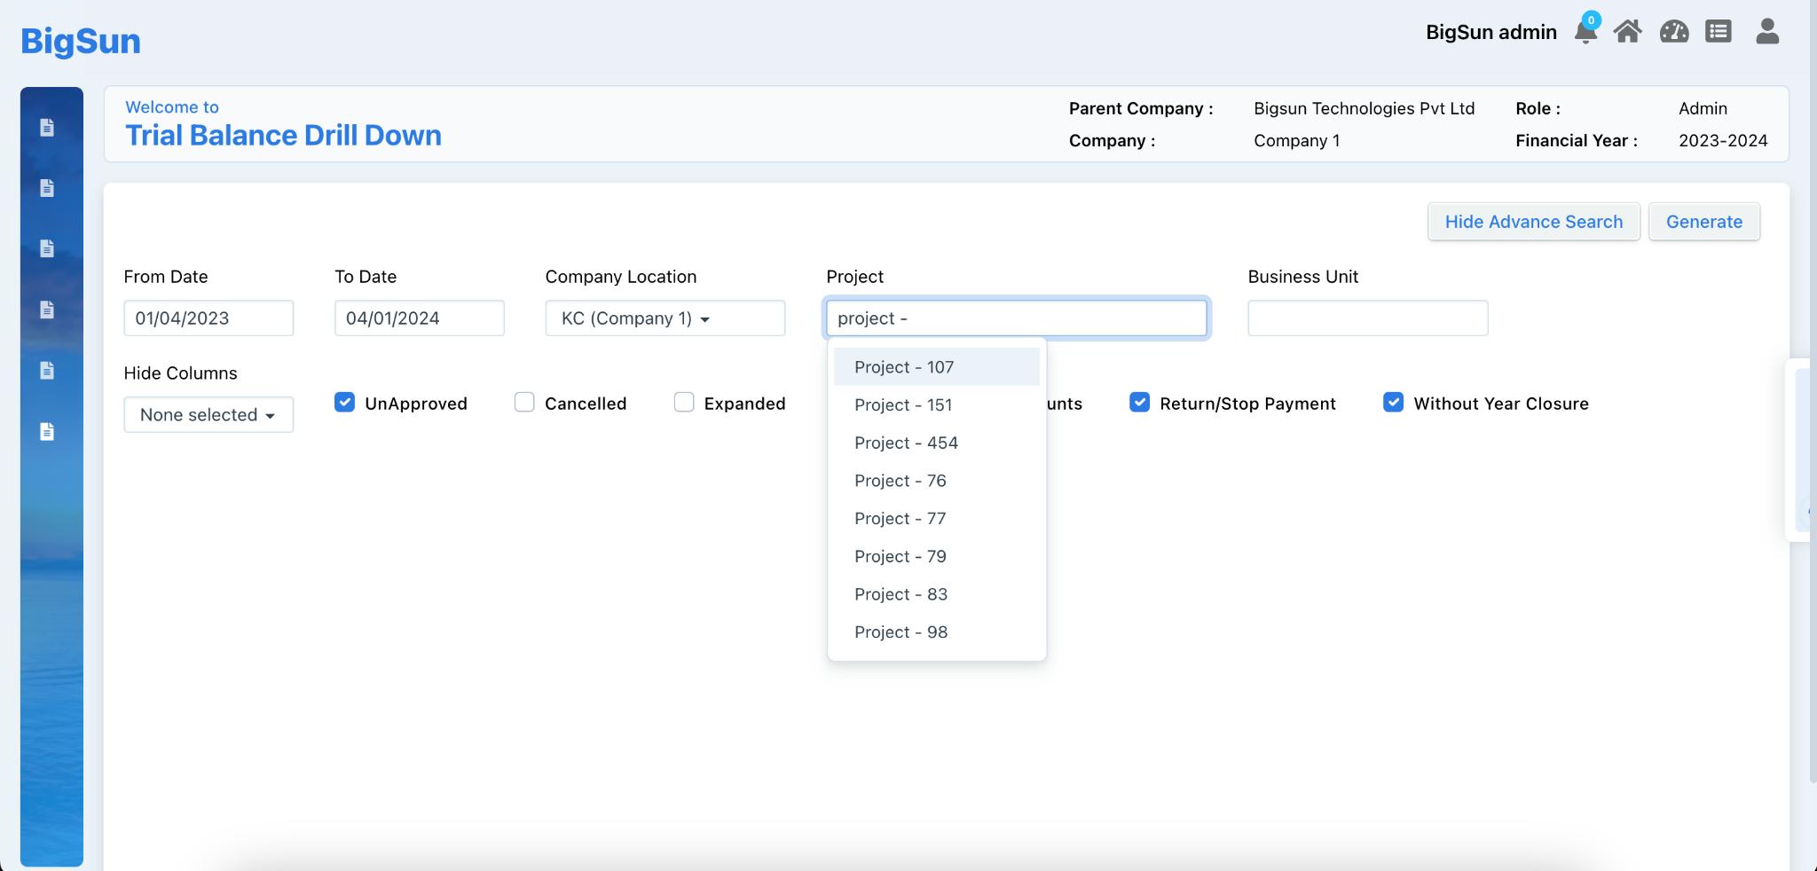Open the user profile icon
The width and height of the screenshot is (1817, 871).
[x=1767, y=31]
